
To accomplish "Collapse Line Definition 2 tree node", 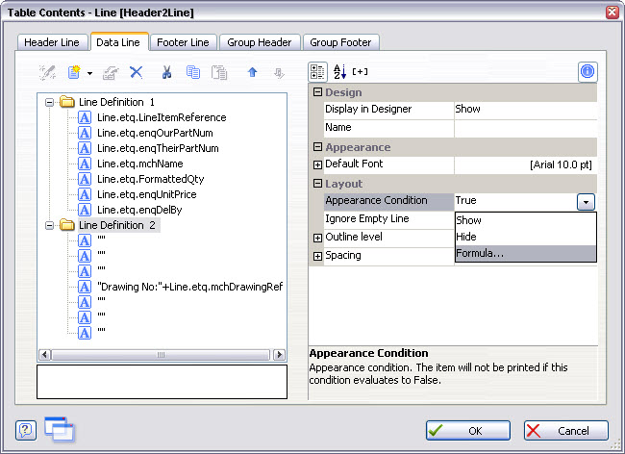I will point(49,226).
